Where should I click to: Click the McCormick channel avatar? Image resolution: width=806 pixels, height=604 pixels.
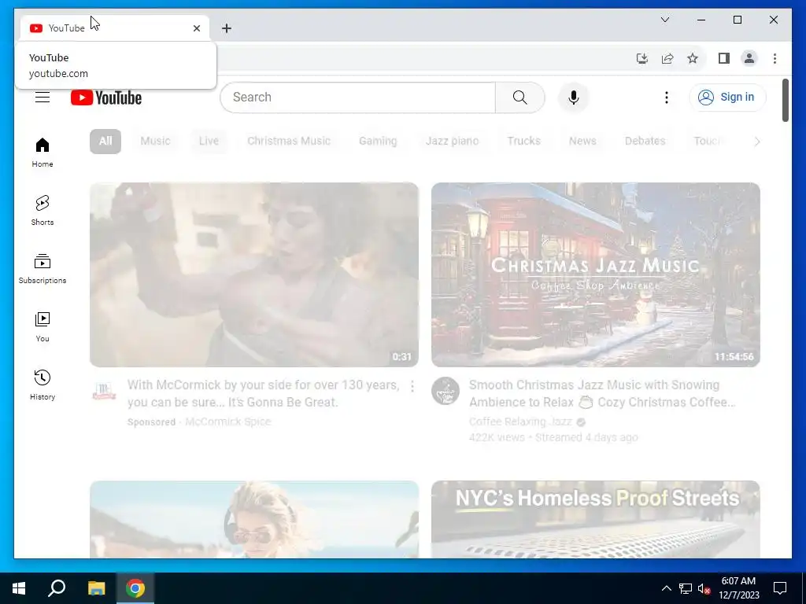click(104, 392)
